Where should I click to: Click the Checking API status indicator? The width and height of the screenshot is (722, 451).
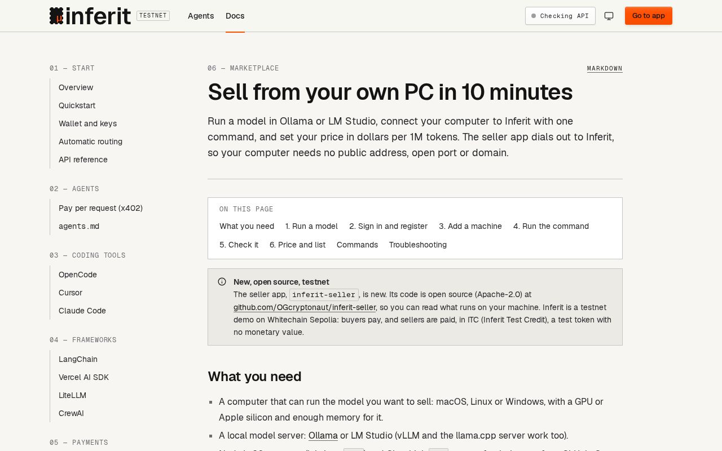pyautogui.click(x=560, y=16)
